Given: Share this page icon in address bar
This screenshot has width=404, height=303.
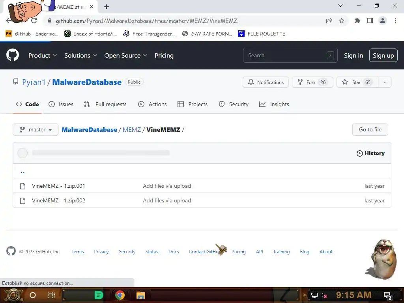Looking at the screenshot, I should [x=329, y=21].
